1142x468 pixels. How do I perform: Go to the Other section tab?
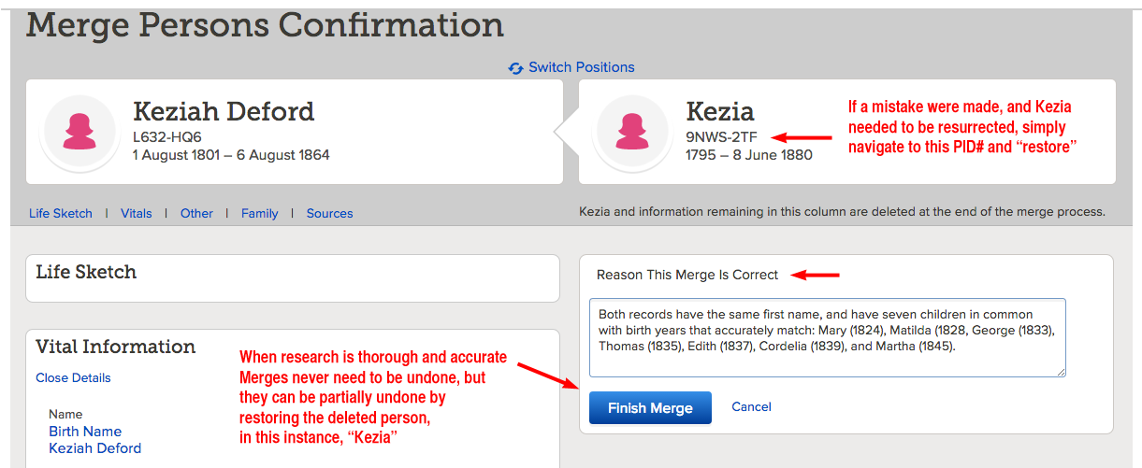(196, 213)
